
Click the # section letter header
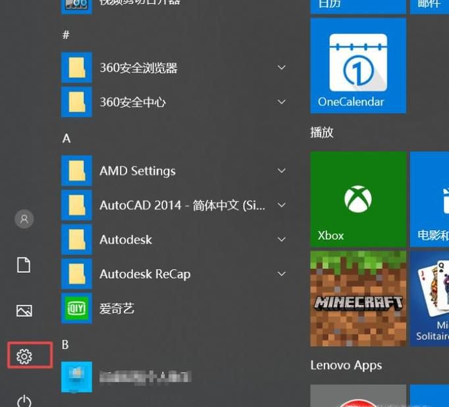(66, 35)
